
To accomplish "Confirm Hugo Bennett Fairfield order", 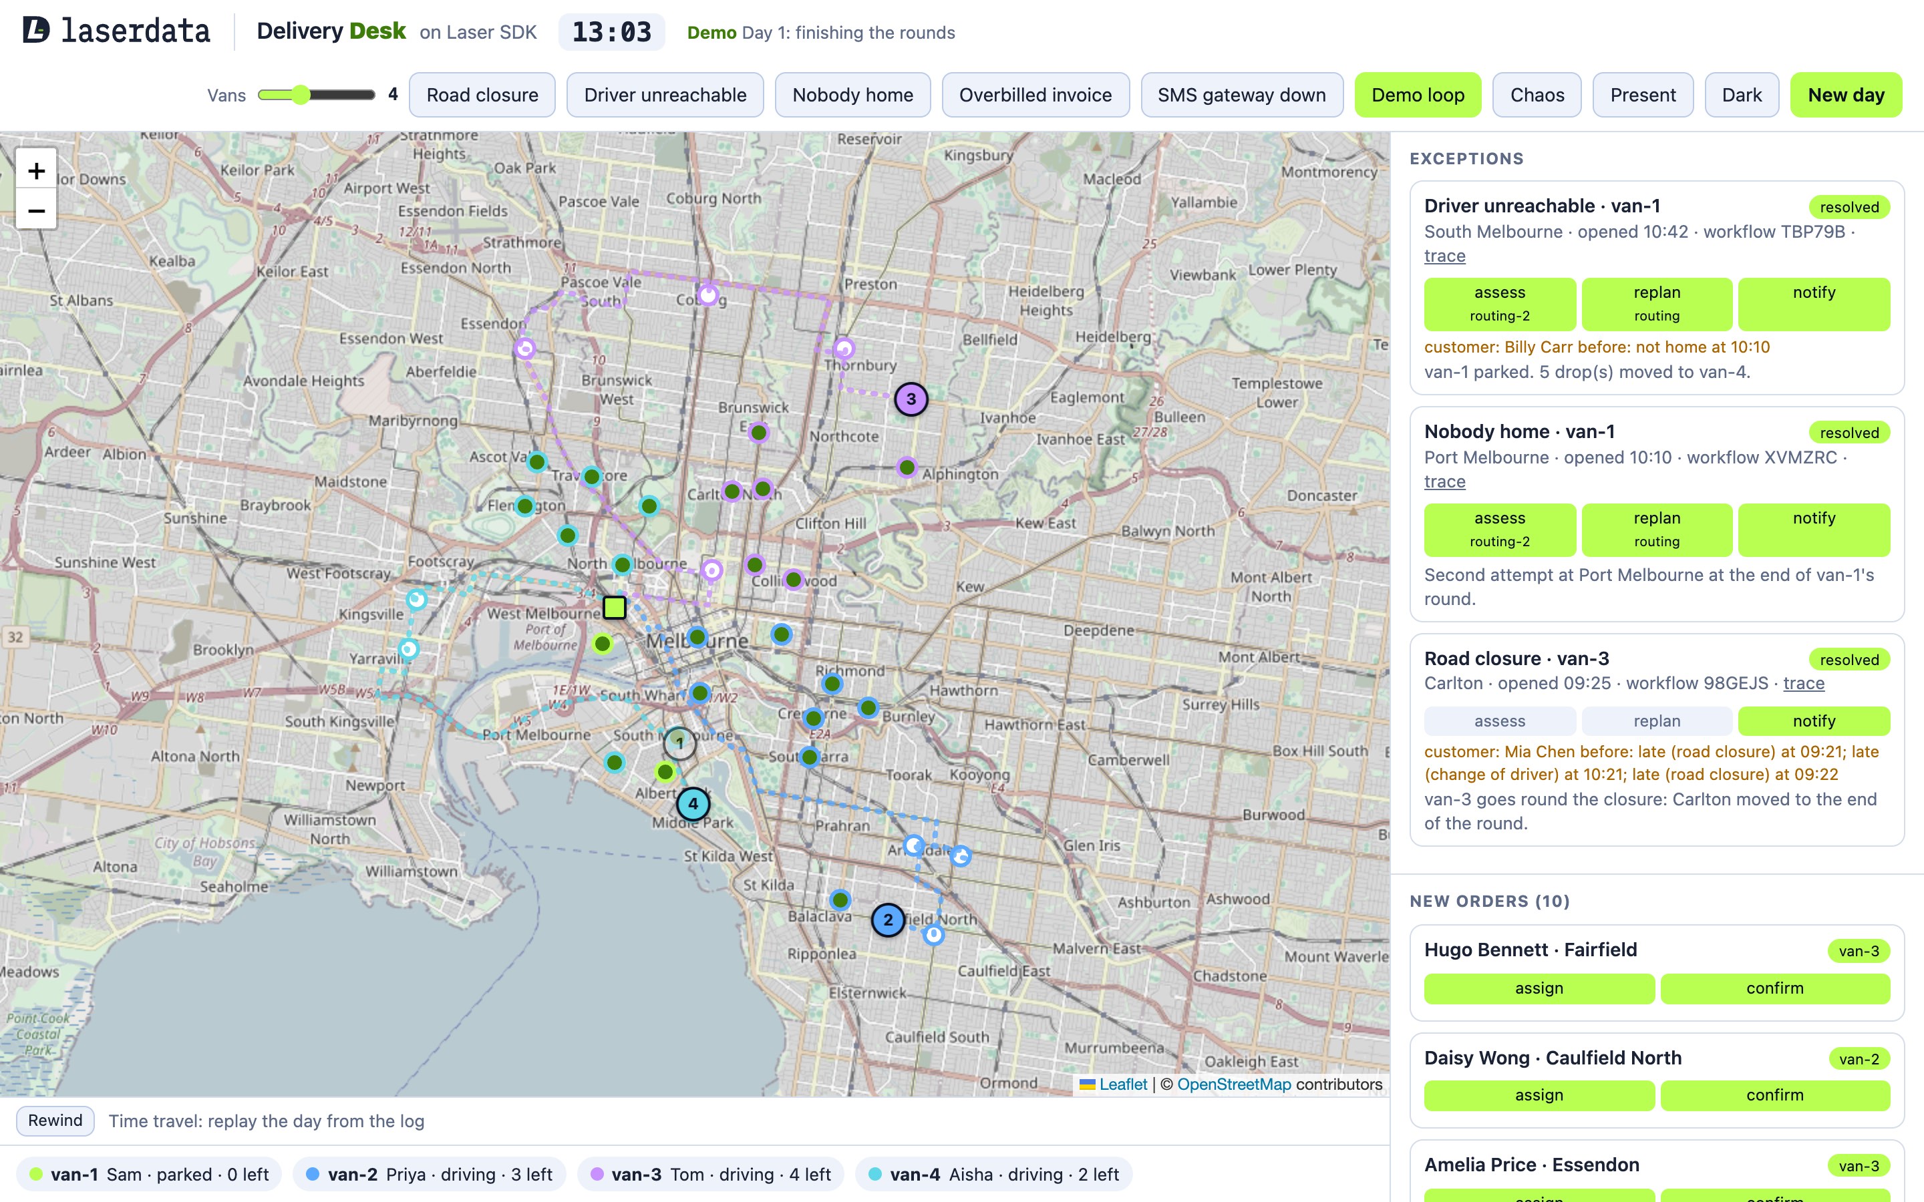I will tap(1774, 988).
